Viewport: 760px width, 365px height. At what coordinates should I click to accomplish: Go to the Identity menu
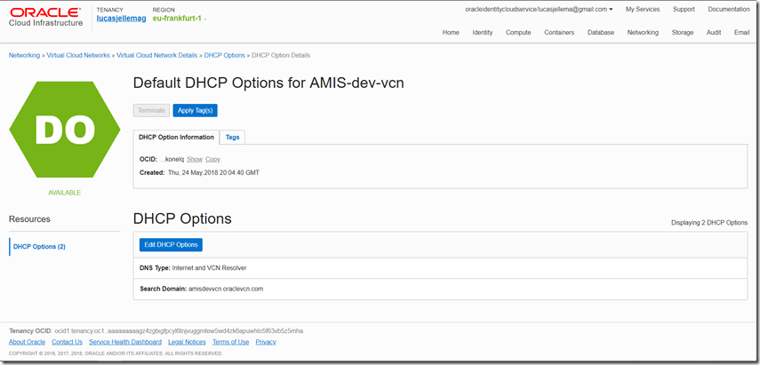[483, 32]
